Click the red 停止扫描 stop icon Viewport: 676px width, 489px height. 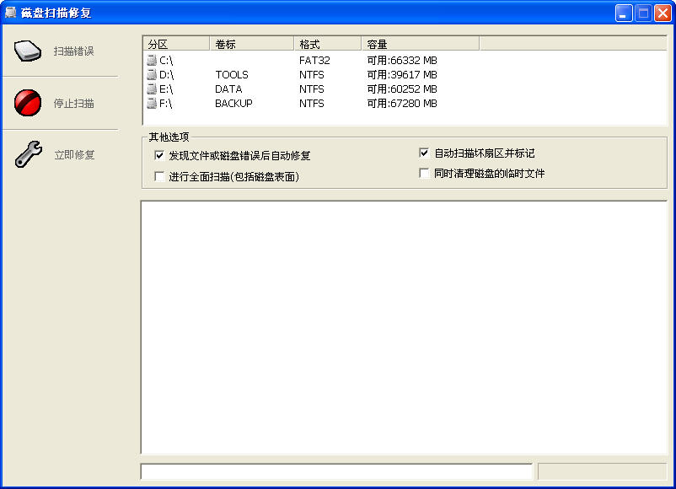28,103
